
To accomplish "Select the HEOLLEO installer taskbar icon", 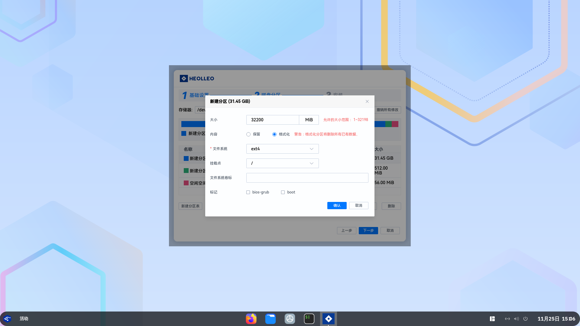I will pyautogui.click(x=329, y=319).
